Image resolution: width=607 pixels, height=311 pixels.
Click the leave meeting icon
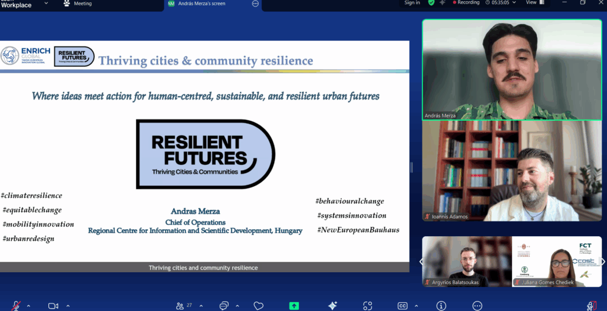(x=592, y=306)
